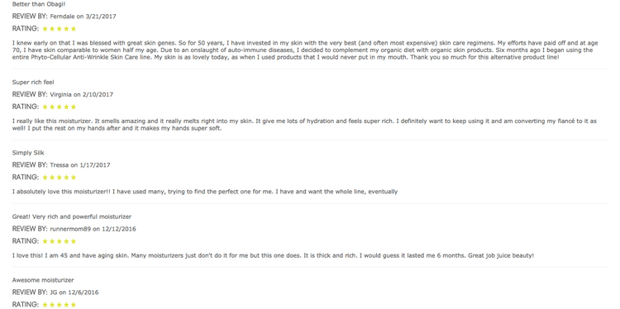Viewport: 620px width, 309px height.
Task: Click fifth star in Ferndale's review rating
Action: coord(74,28)
